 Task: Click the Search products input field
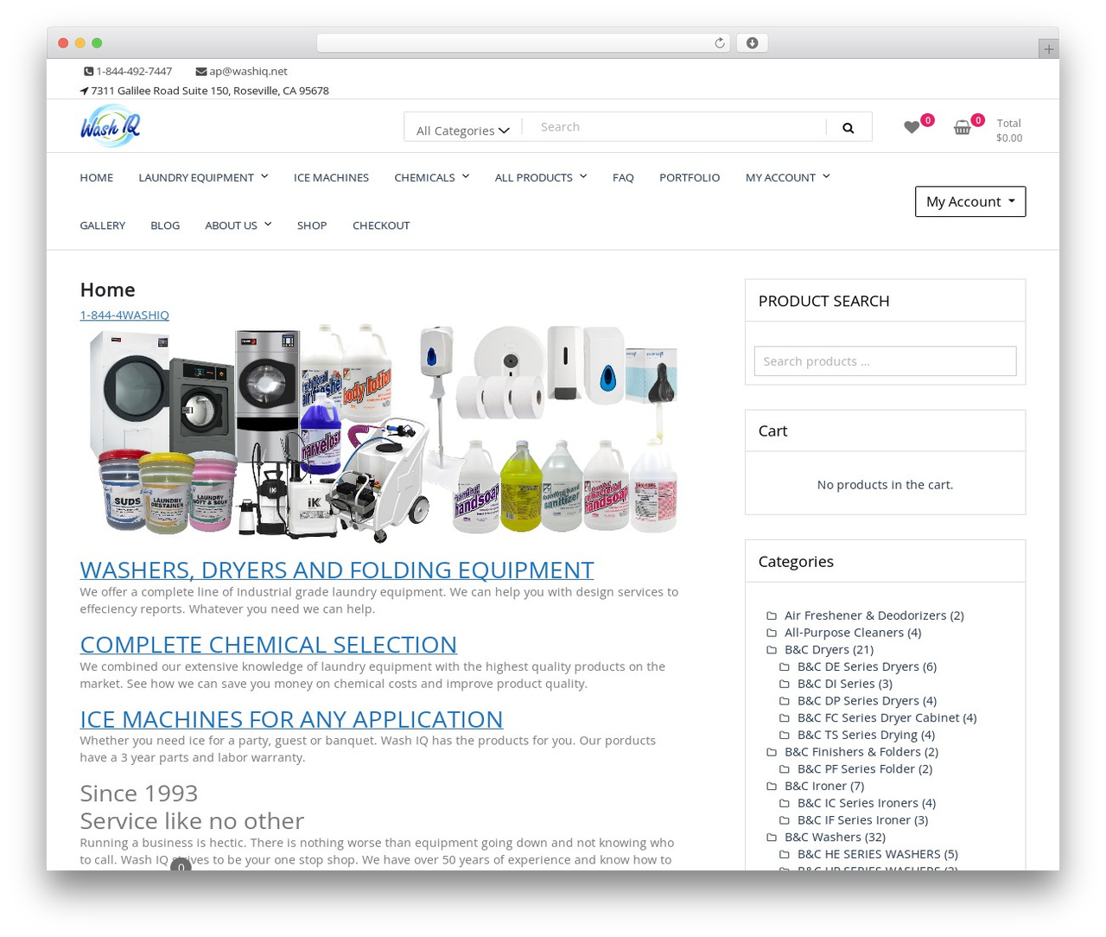tap(885, 361)
